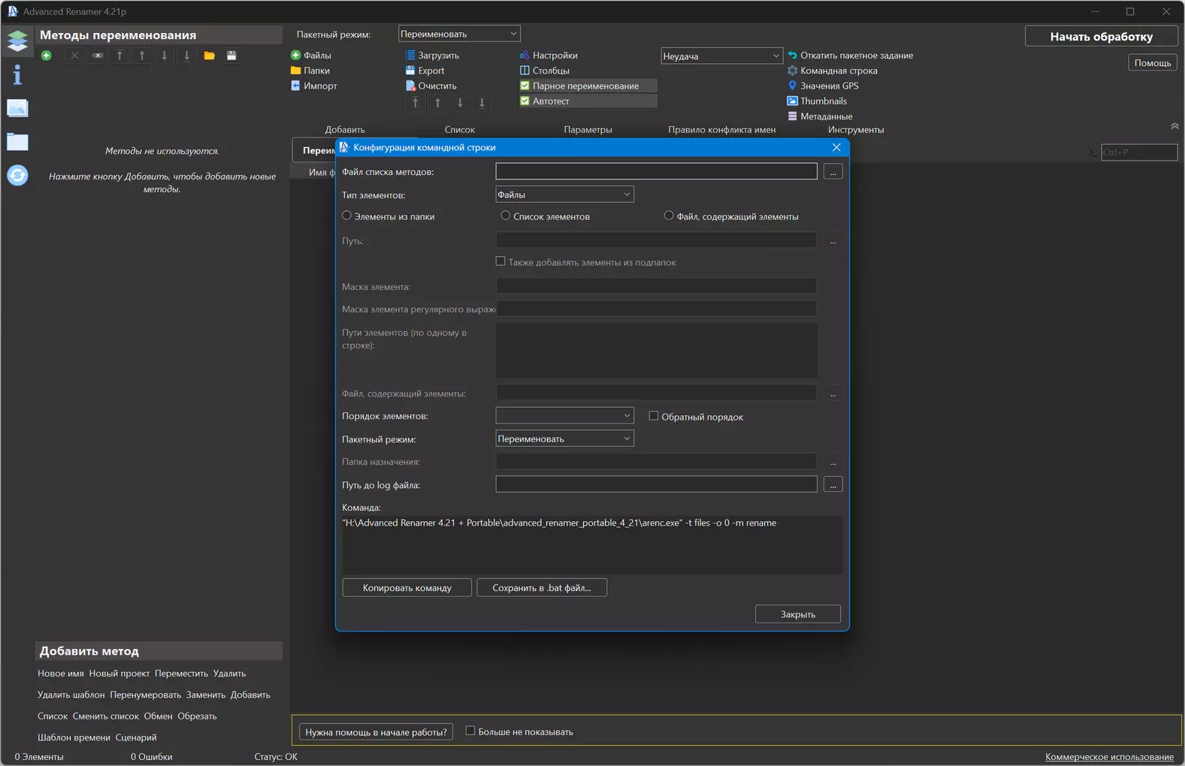Image resolution: width=1185 pixels, height=766 pixels.
Task: Click Сохранить в .bat файл button
Action: coord(542,588)
